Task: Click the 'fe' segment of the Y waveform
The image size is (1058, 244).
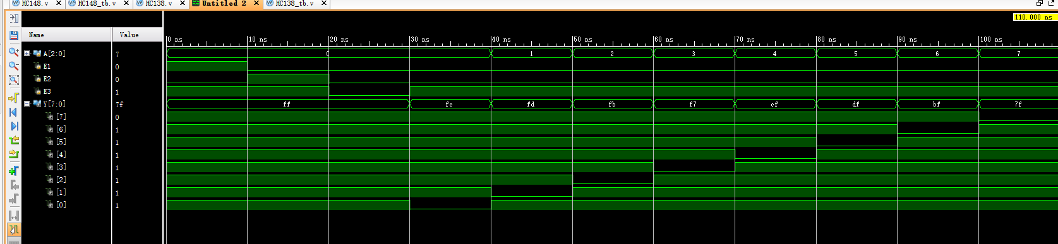Action: coord(450,104)
